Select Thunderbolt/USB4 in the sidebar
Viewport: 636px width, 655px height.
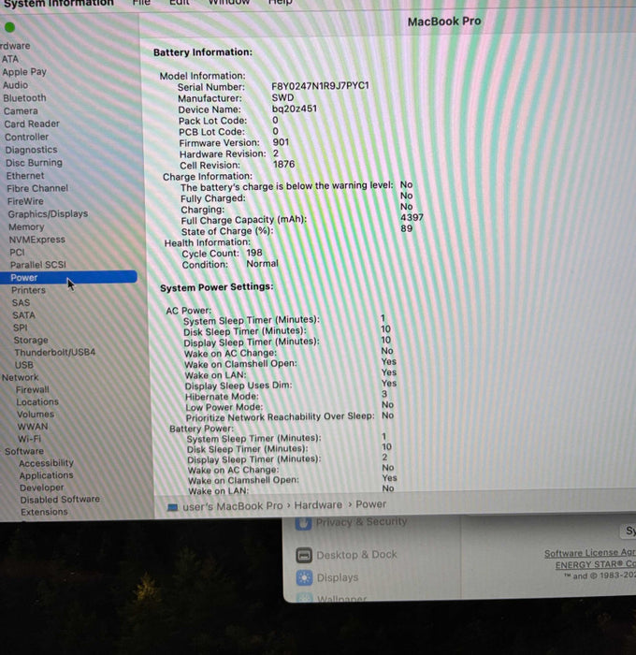click(55, 352)
